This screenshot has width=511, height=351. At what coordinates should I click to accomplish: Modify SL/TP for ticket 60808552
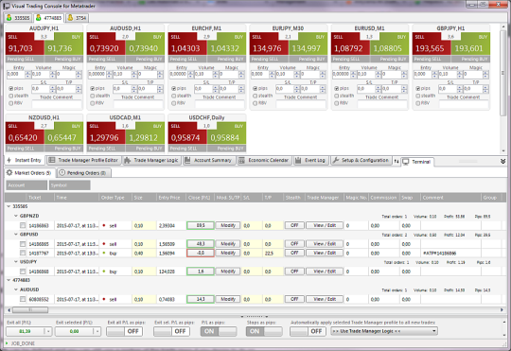228,299
